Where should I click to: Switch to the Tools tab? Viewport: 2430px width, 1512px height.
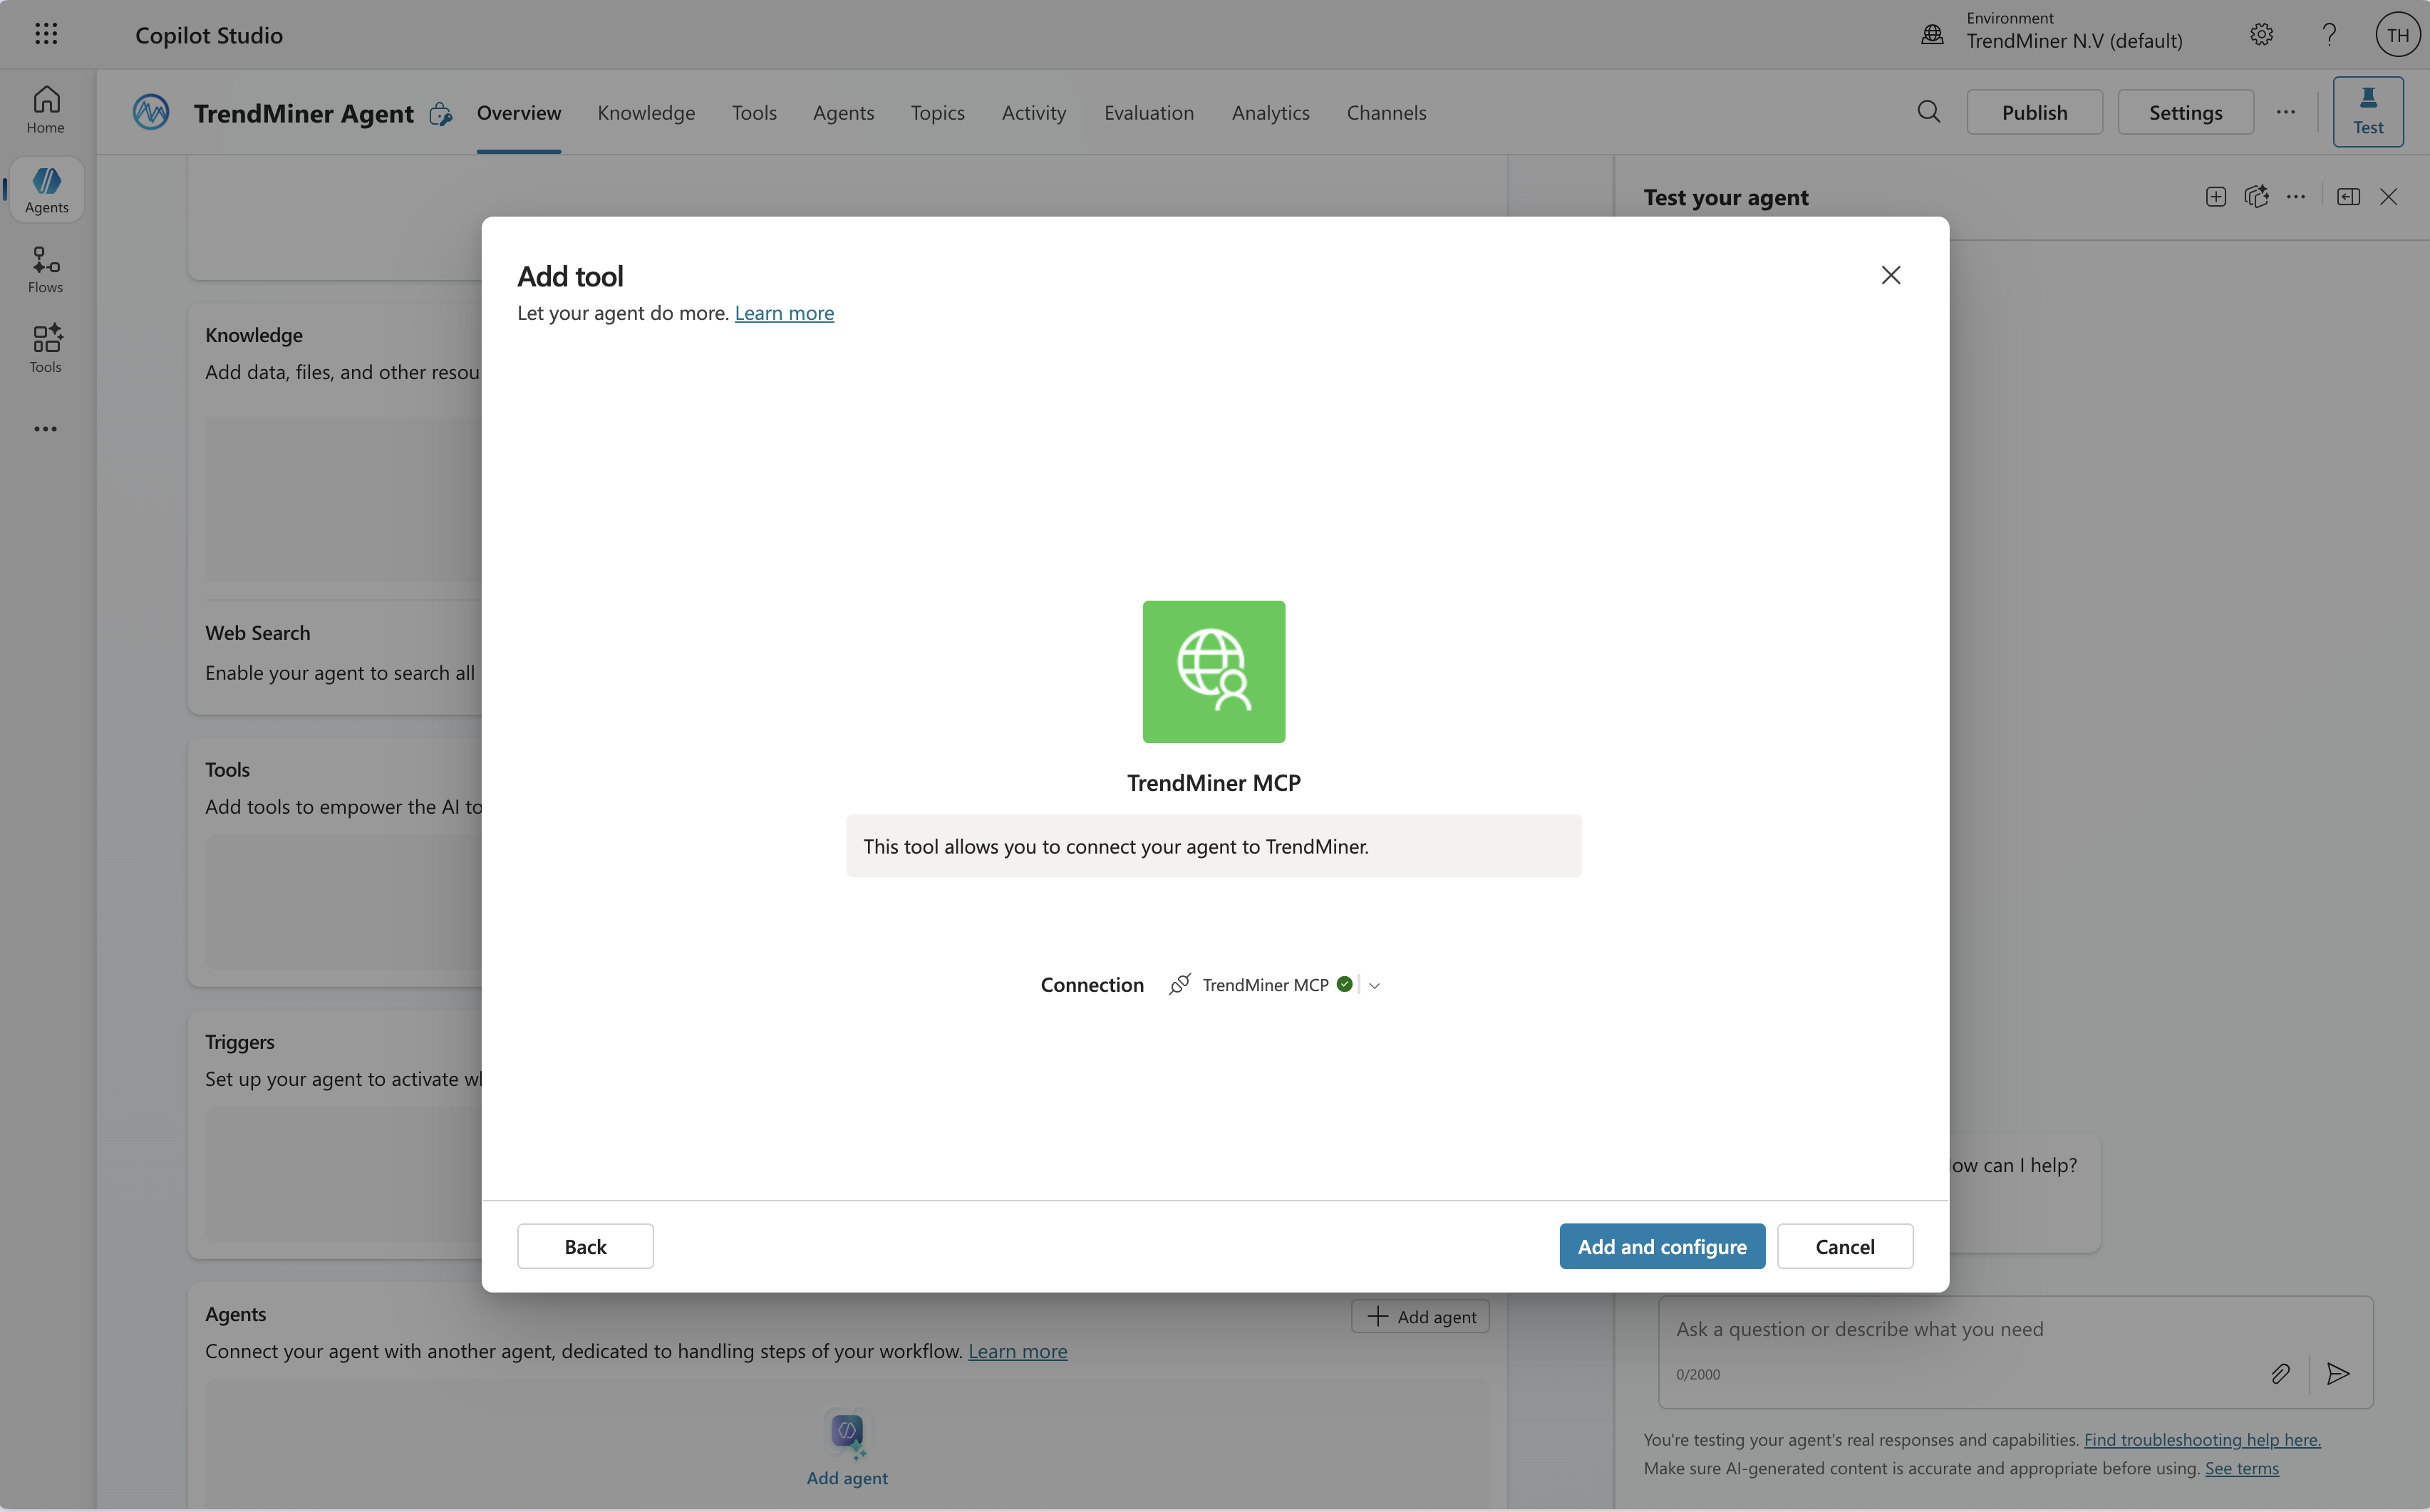coord(754,112)
